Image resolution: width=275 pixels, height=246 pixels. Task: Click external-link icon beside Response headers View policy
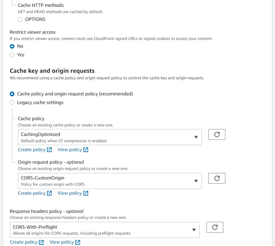[78, 242]
